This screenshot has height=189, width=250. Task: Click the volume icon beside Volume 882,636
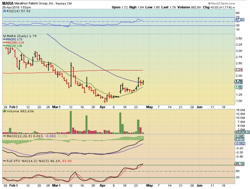click(x=4, y=111)
